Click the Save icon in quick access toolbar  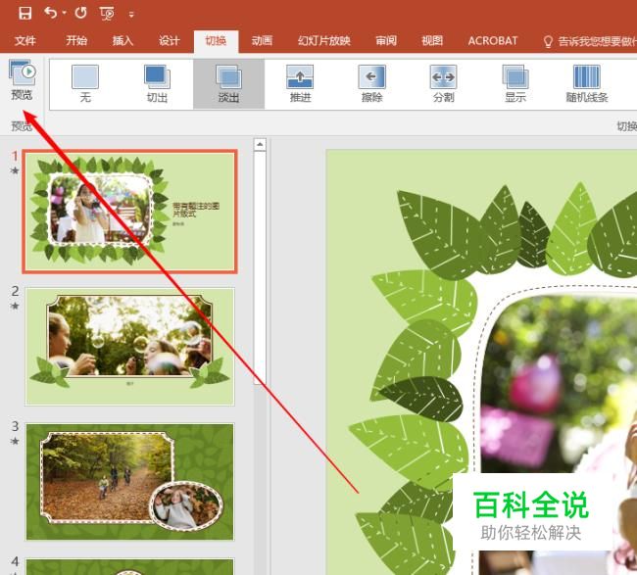24,13
